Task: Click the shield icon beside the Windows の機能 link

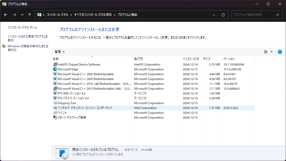Action: coord(4,46)
